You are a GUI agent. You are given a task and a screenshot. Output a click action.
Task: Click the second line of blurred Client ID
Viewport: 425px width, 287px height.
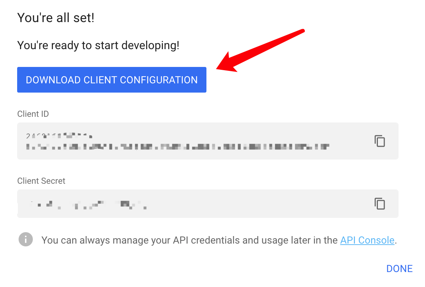[177, 147]
